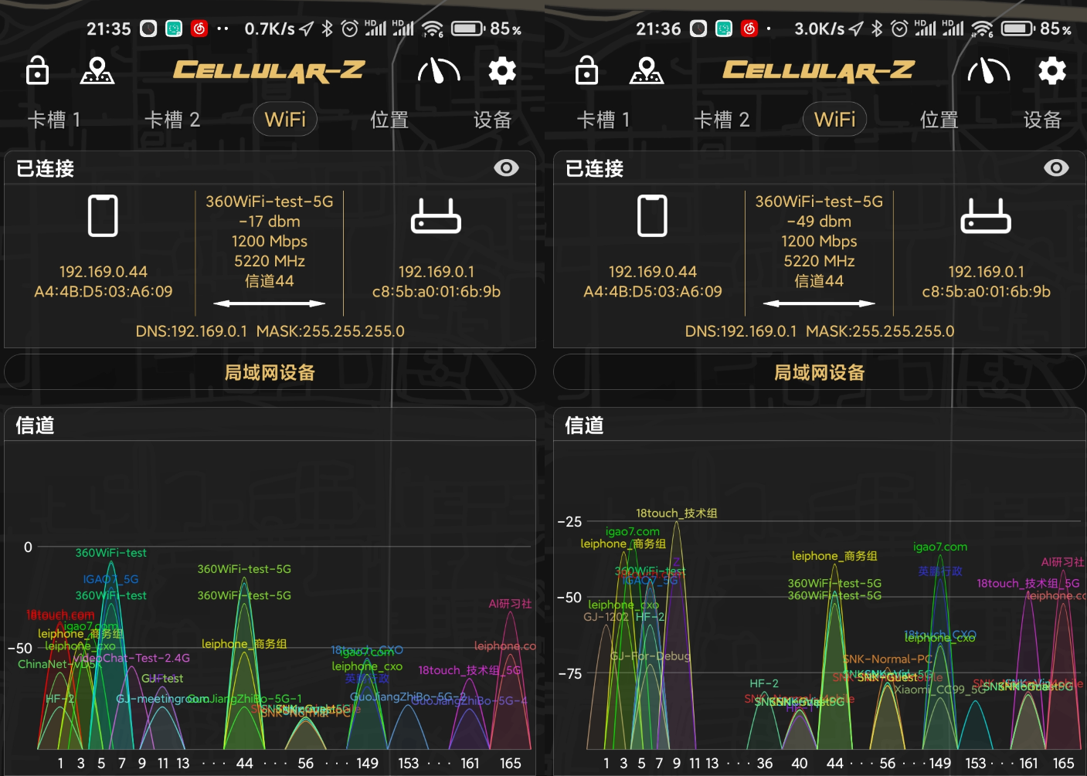Tap the VideoChat-Test-2.4G label in left chart
Viewport: 1087px width, 776px height.
click(132, 658)
